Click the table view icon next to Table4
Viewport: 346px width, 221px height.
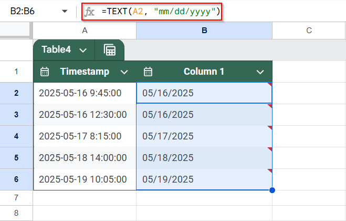click(x=109, y=50)
